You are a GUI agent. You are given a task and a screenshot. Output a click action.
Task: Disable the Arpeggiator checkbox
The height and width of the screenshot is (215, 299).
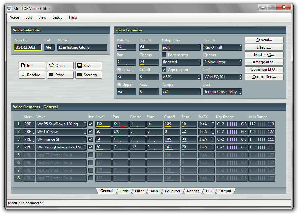[164, 70]
